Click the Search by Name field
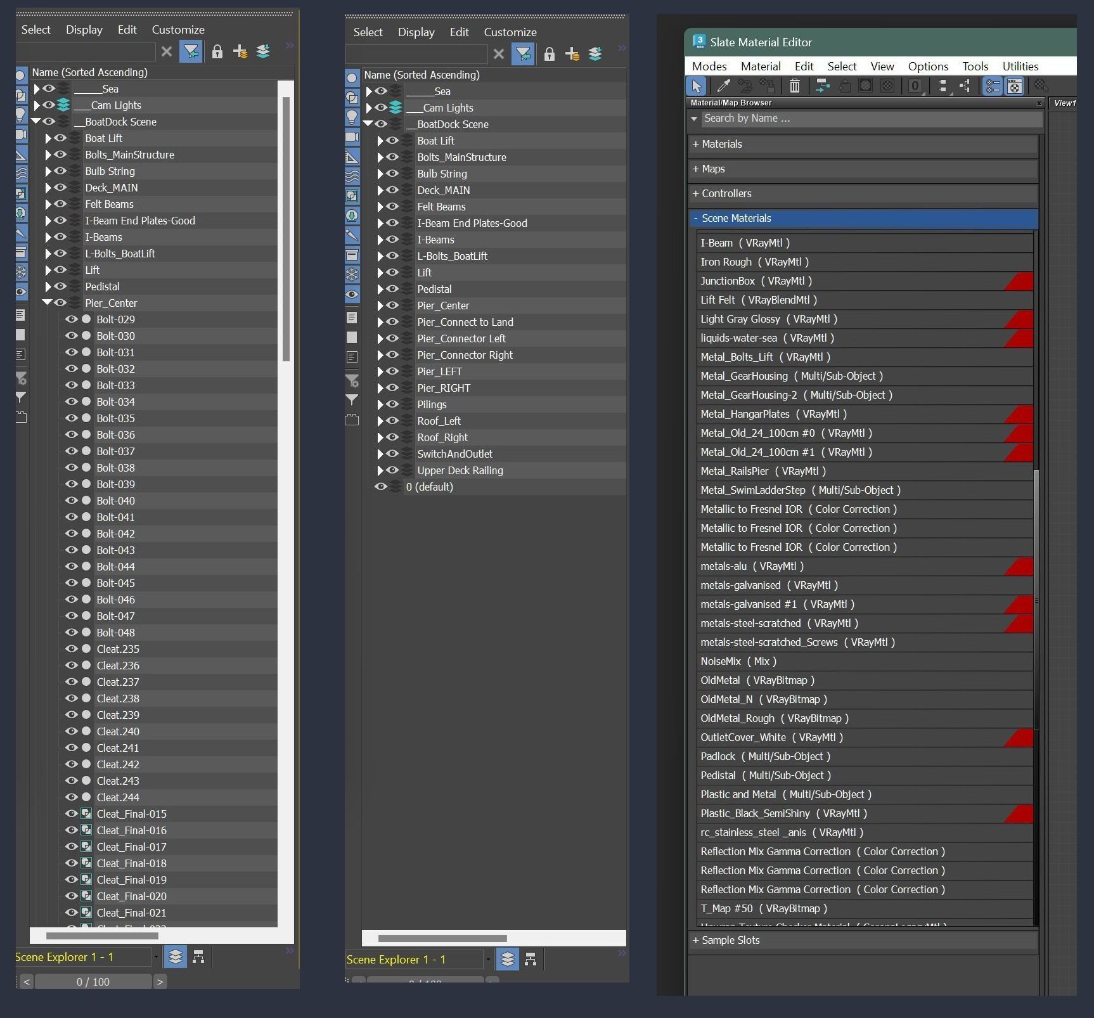This screenshot has width=1094, height=1018. coord(872,119)
